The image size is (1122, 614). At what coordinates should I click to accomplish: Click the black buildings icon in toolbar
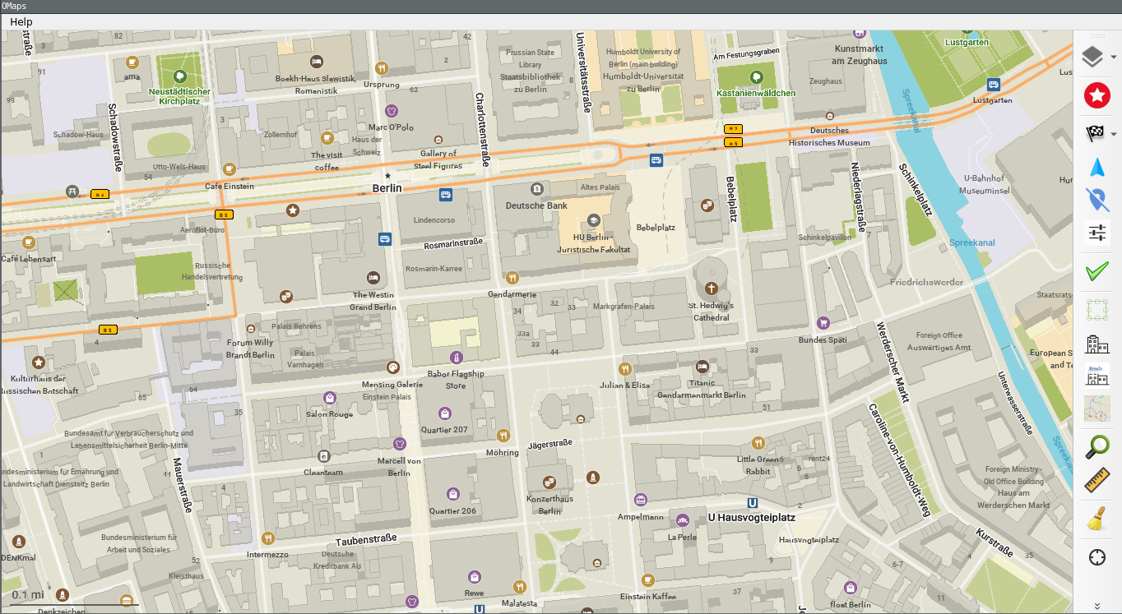1096,344
